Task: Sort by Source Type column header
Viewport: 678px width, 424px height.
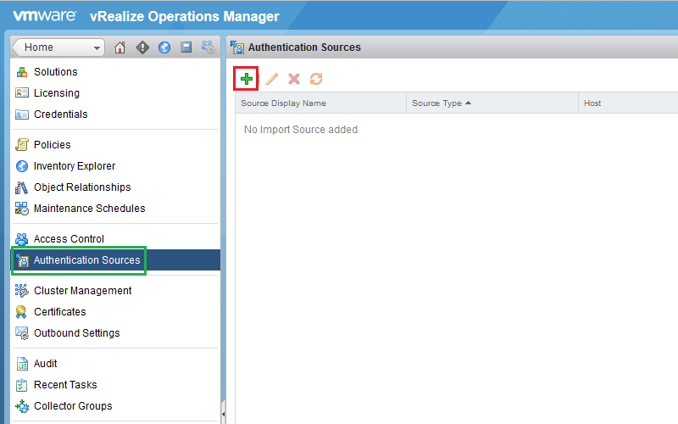Action: [x=441, y=103]
